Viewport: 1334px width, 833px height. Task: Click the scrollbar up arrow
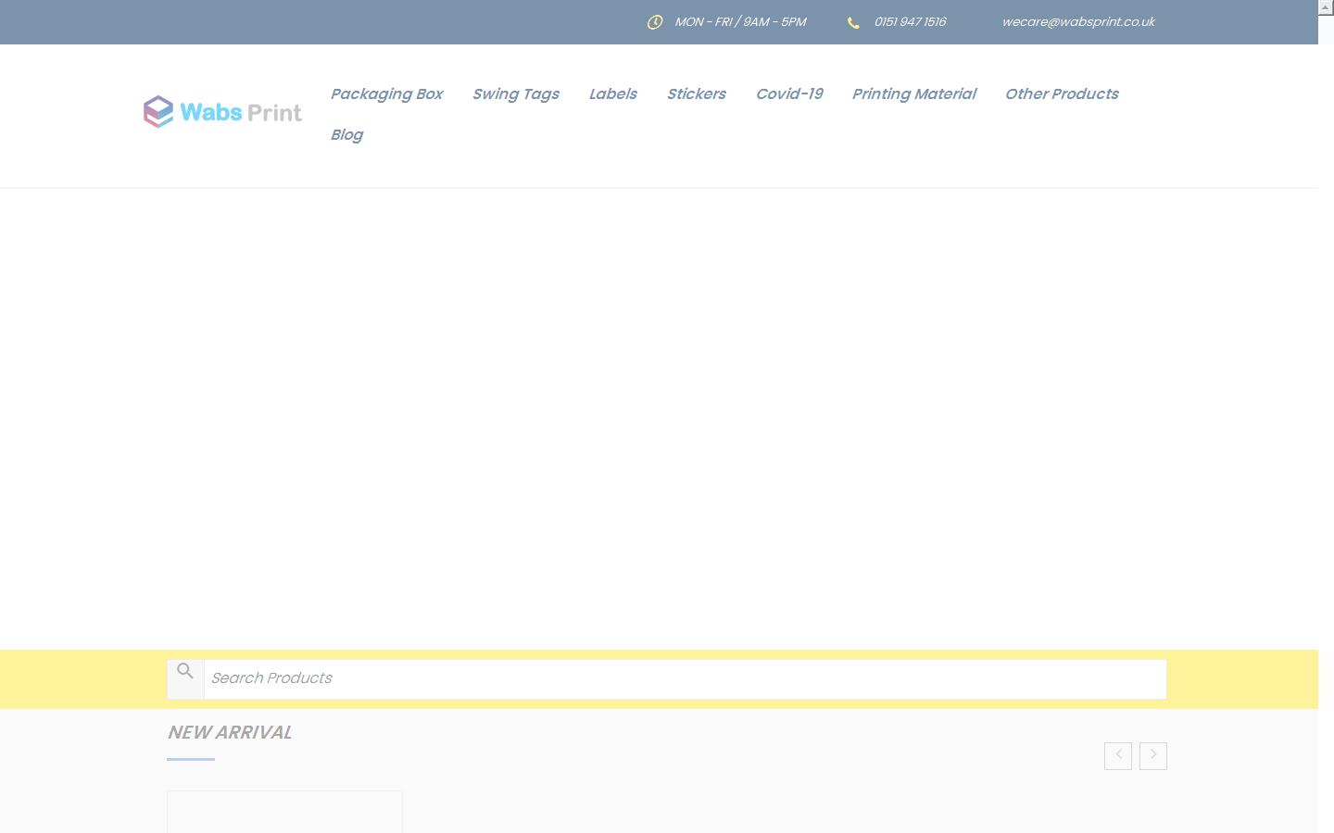coord(1326,7)
